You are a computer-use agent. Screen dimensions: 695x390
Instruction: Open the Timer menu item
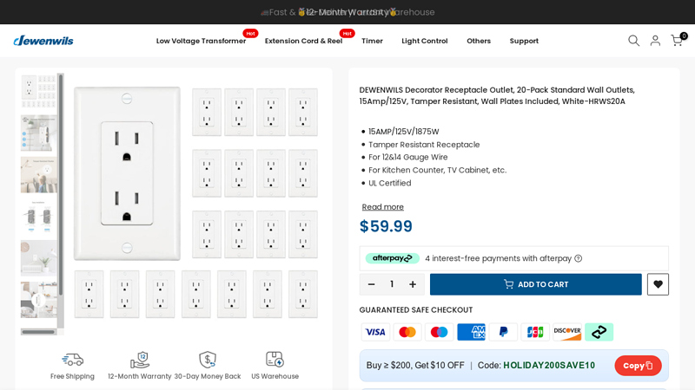point(372,41)
